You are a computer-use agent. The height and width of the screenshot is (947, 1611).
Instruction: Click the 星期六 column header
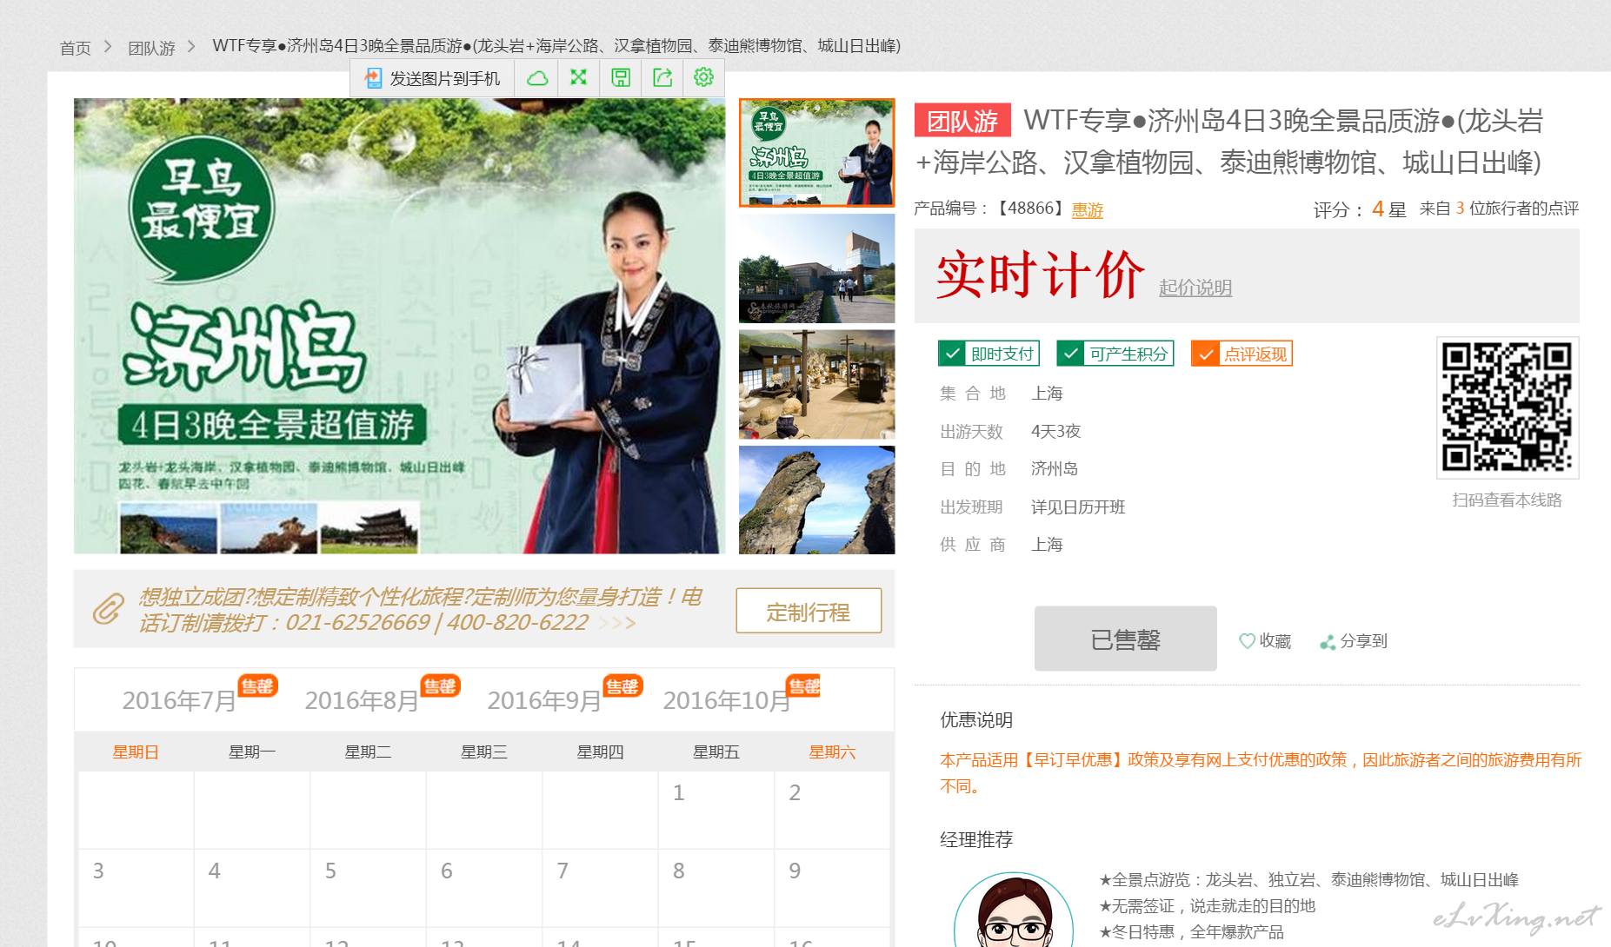(x=832, y=752)
